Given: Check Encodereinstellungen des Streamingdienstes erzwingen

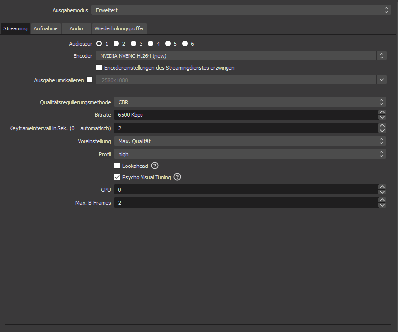Looking at the screenshot, I should tap(99, 68).
